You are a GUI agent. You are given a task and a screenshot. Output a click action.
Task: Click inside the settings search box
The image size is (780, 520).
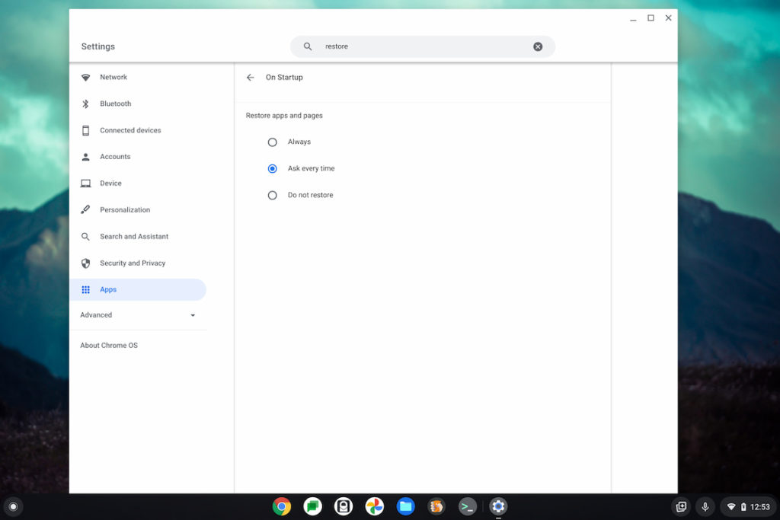422,46
